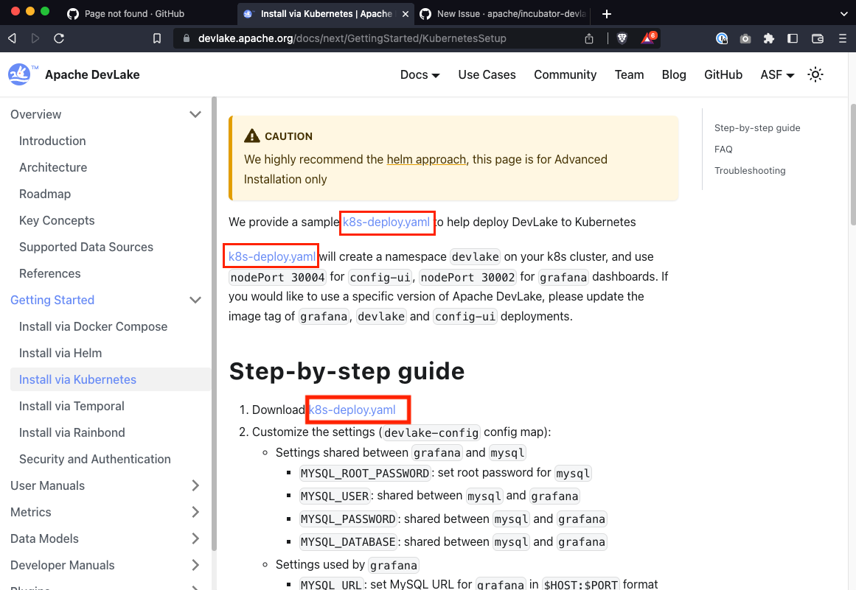This screenshot has width=856, height=590.
Task: Close the Install via Kubernetes tab
Action: click(x=405, y=14)
